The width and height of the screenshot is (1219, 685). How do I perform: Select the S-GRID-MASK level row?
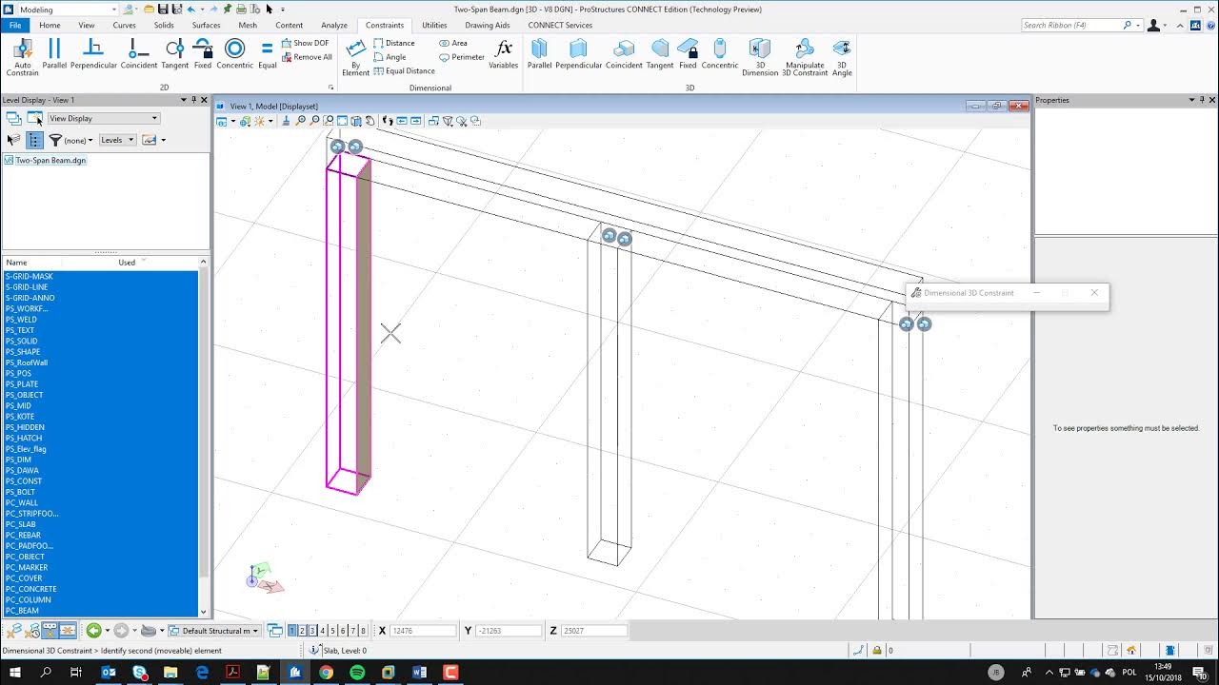tap(101, 276)
